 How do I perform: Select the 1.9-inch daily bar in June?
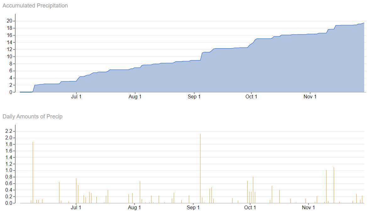pyautogui.click(x=33, y=172)
